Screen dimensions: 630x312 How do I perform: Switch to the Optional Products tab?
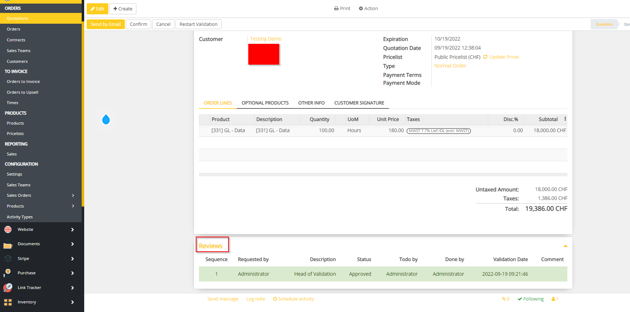pos(265,103)
